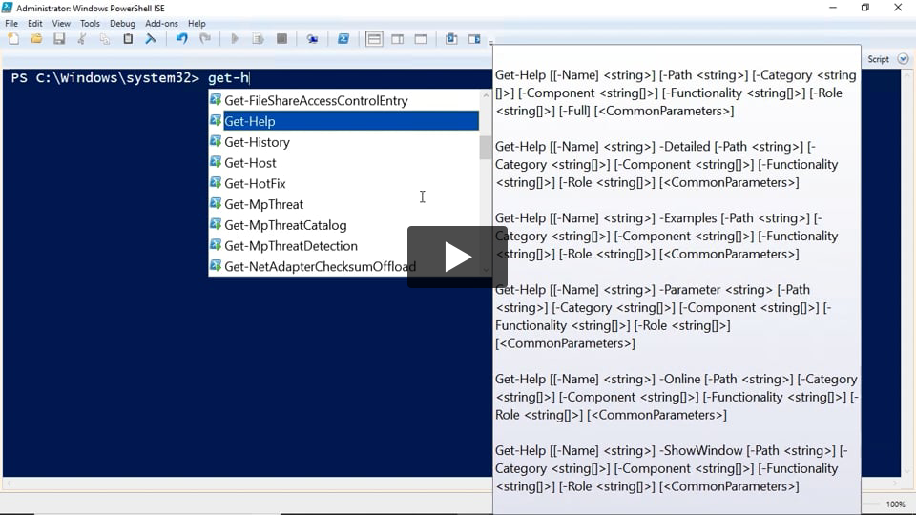Click the New remote PowerShell tab icon

tap(312, 39)
